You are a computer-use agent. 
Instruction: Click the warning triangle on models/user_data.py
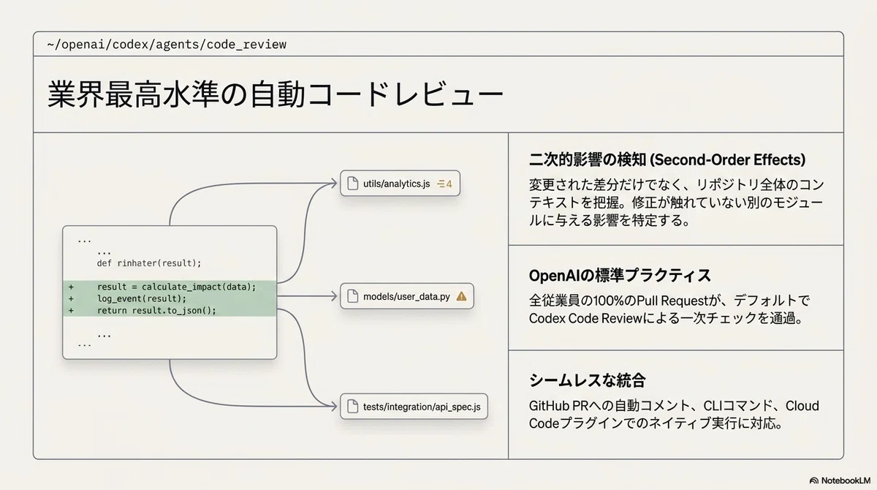point(461,296)
